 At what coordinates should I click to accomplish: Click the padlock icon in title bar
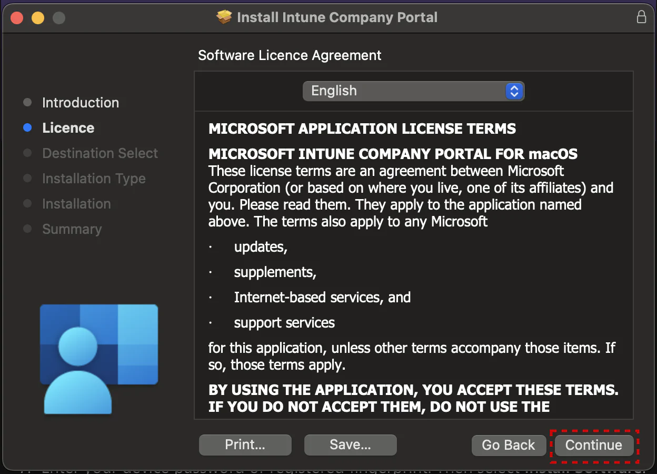[641, 17]
